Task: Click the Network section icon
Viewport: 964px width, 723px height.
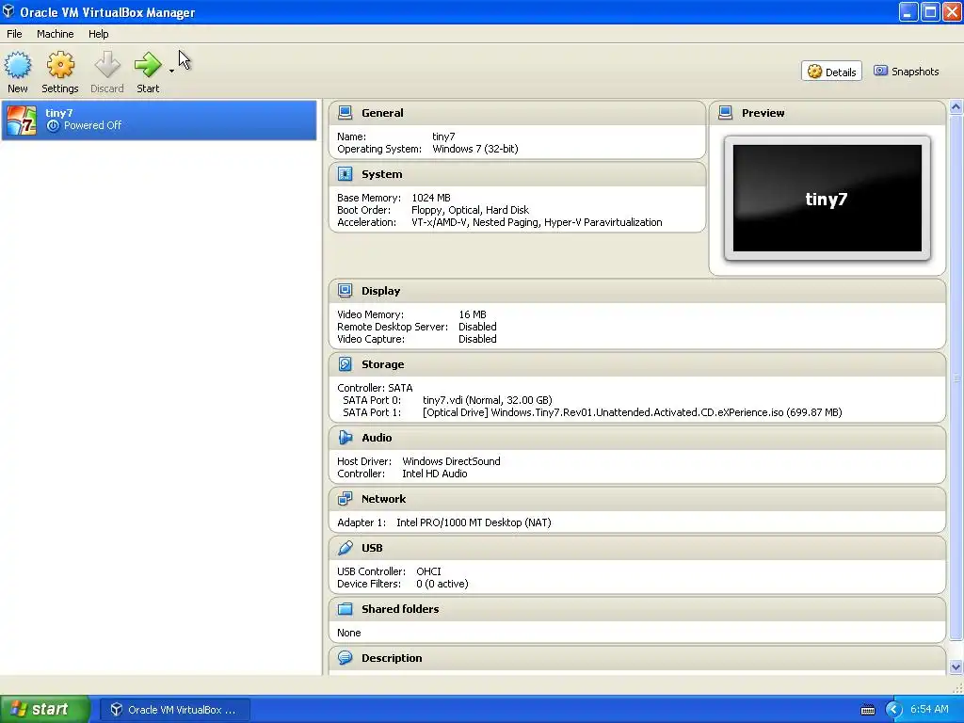Action: [x=345, y=499]
